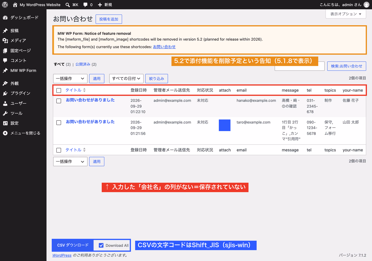Check the row for hanako@example.com
The height and width of the screenshot is (261, 372).
tap(59, 101)
